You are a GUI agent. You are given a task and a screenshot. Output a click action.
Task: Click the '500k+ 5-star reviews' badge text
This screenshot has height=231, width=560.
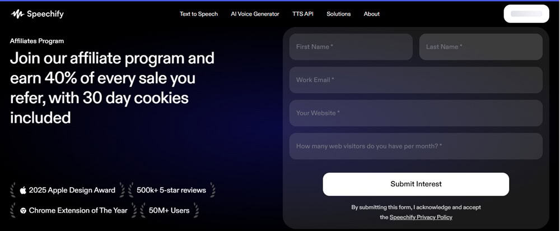coord(171,190)
